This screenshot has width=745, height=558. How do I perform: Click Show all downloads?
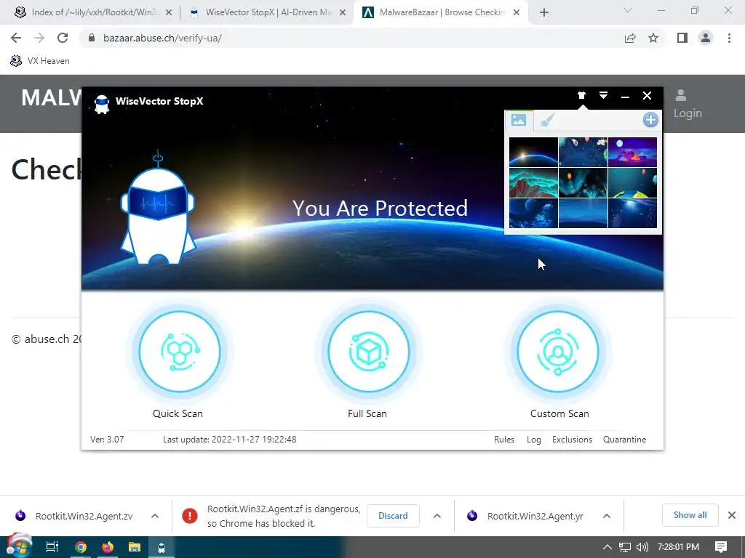[690, 515]
